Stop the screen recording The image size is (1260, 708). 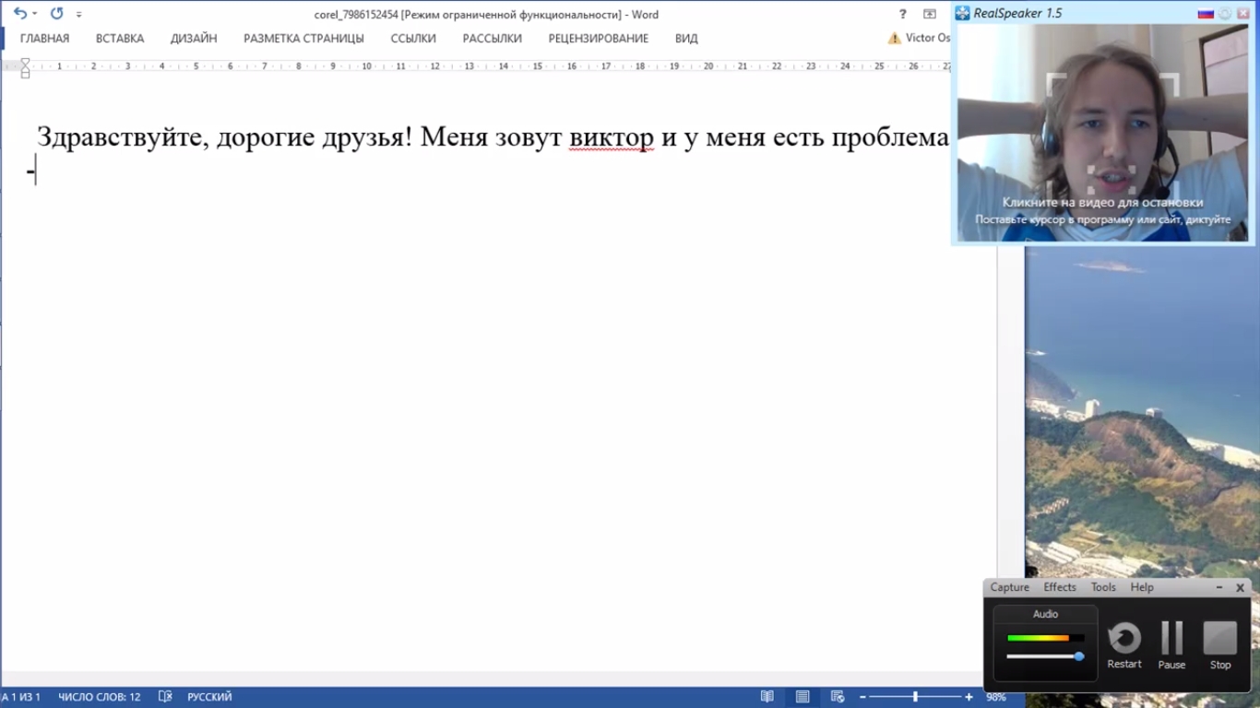click(1219, 639)
